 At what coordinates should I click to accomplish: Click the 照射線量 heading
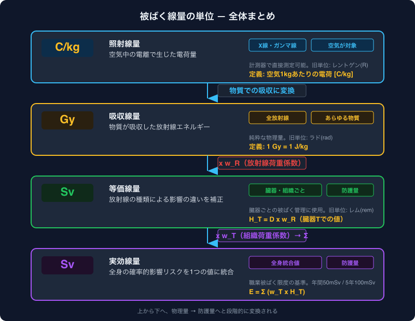[125, 44]
